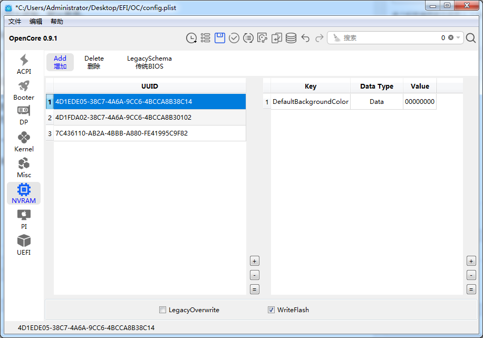Select the UEFI section icon
Image resolution: width=483 pixels, height=338 pixels.
[x=24, y=245]
